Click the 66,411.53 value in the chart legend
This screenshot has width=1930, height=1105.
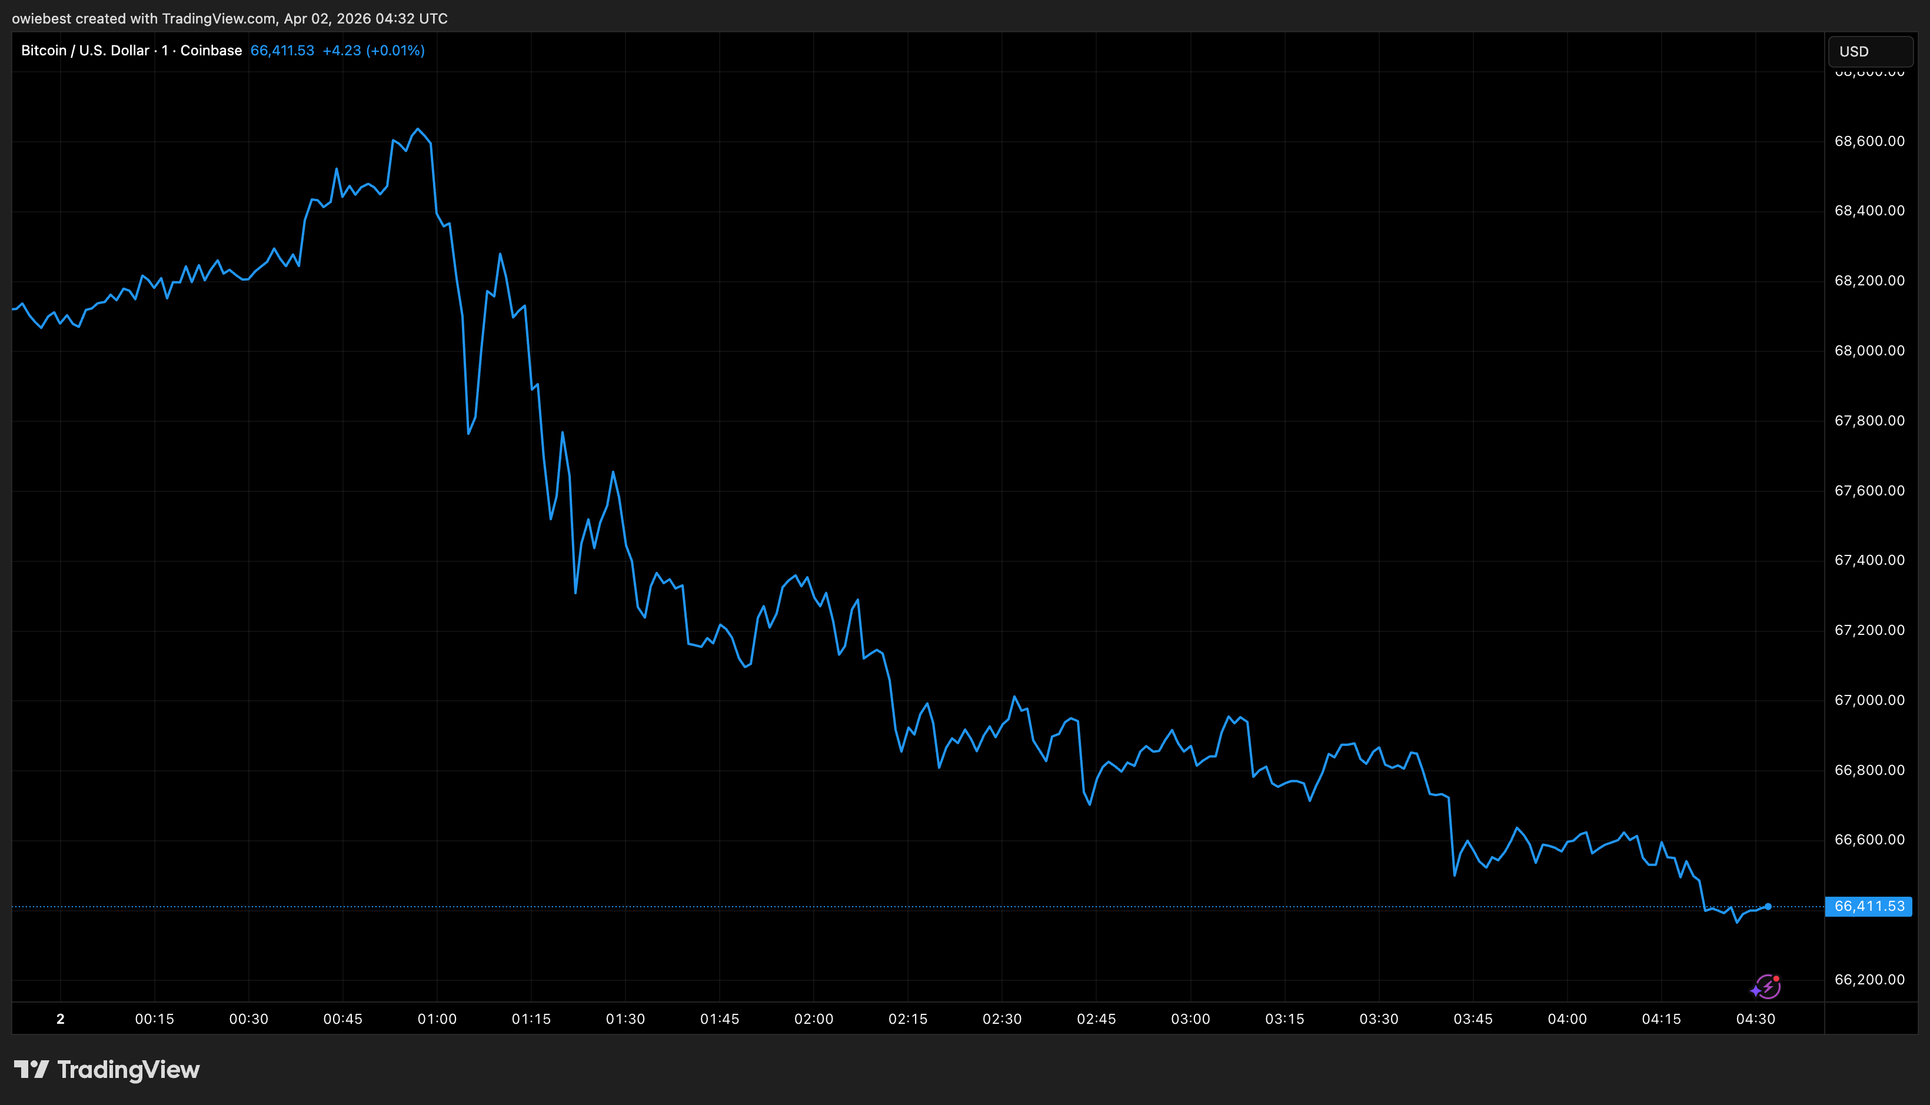click(x=282, y=51)
